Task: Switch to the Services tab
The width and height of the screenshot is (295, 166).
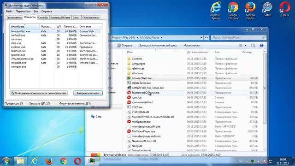Action: 43,18
